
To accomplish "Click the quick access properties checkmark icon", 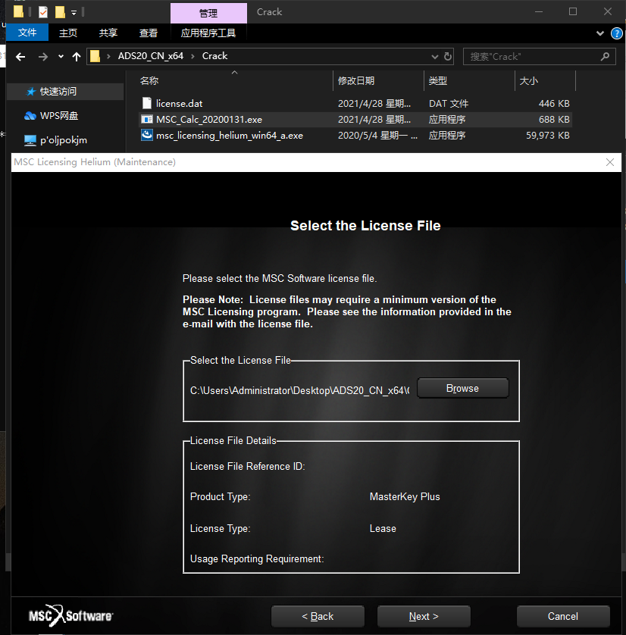I will [43, 12].
